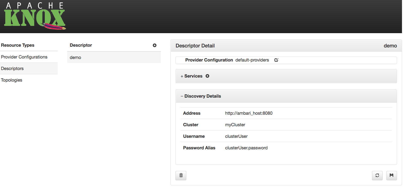Edit the Address value http://ambari_host:8080
403x188 pixels.
coord(249,113)
